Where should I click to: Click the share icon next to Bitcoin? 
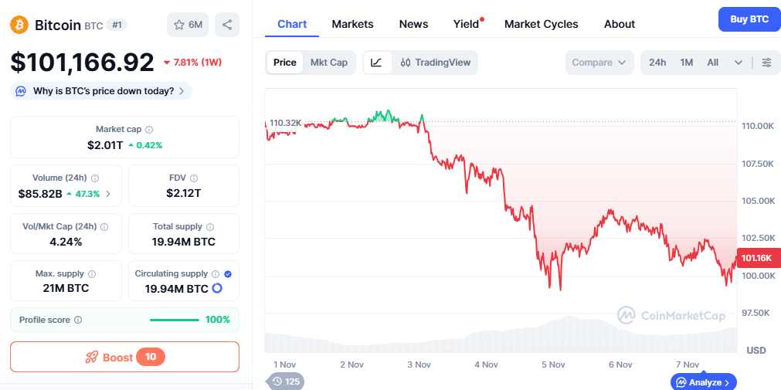(227, 25)
